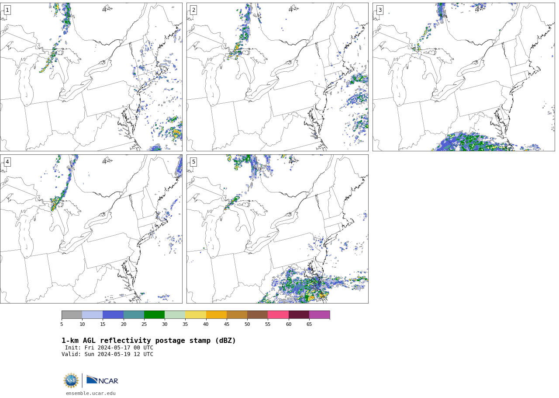Click the blue 15-20 dBZ swatch
Screen dimensions: 559x398
coord(113,315)
